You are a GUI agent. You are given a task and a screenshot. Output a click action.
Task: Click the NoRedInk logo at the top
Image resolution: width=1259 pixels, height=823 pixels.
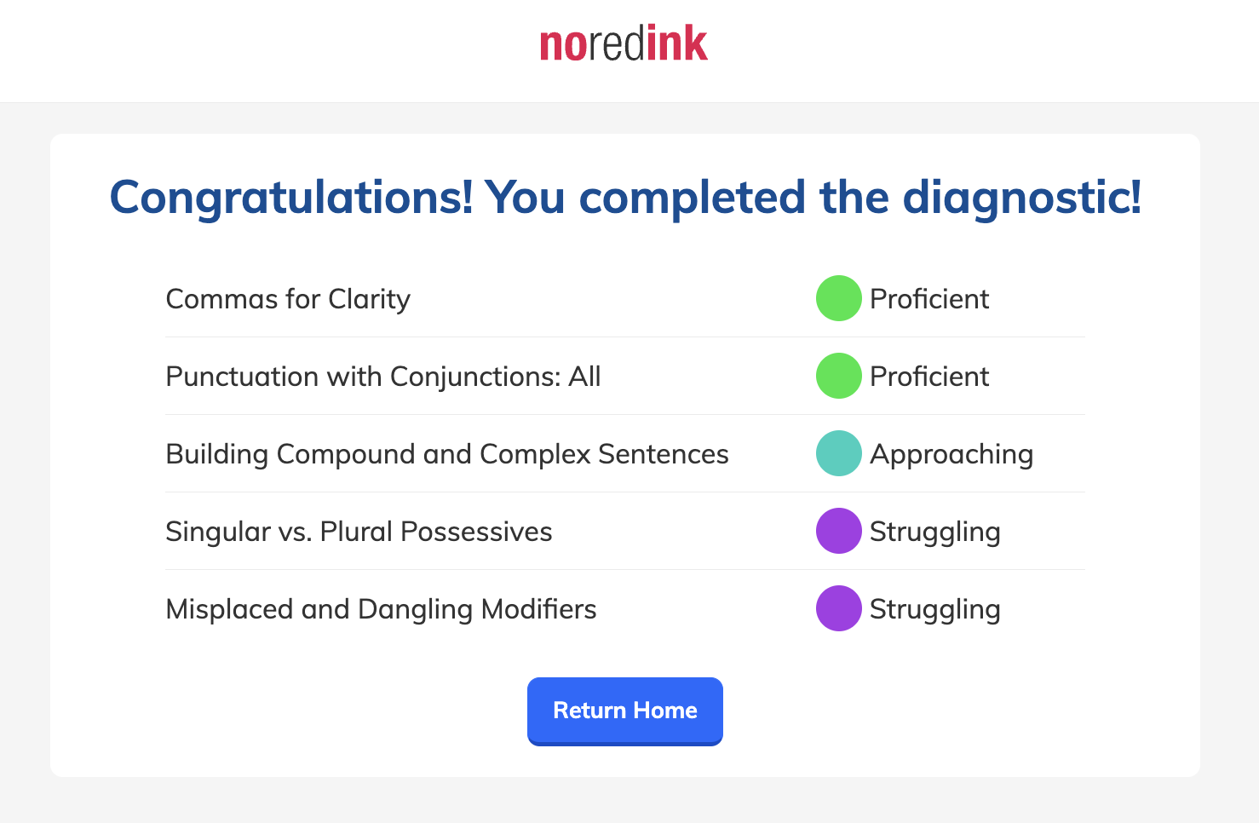(623, 43)
